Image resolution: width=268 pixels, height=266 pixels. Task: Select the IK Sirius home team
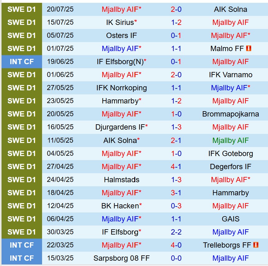click(120, 22)
